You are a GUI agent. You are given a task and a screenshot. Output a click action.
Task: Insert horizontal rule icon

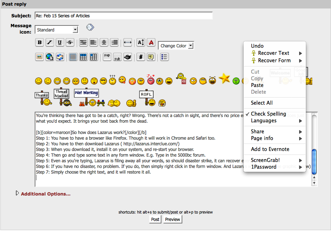coord(127,42)
